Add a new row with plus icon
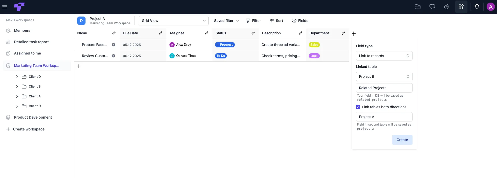 [79, 66]
